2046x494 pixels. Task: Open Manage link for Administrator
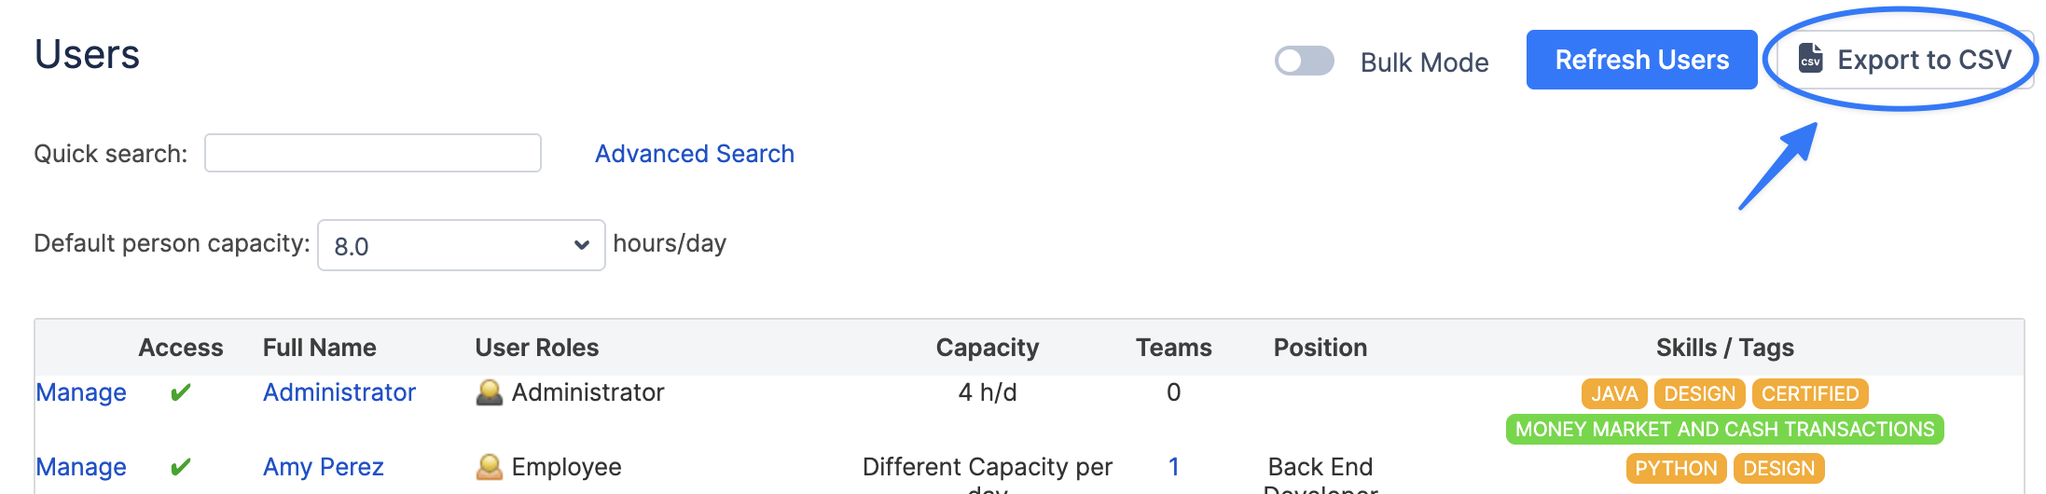pyautogui.click(x=81, y=392)
